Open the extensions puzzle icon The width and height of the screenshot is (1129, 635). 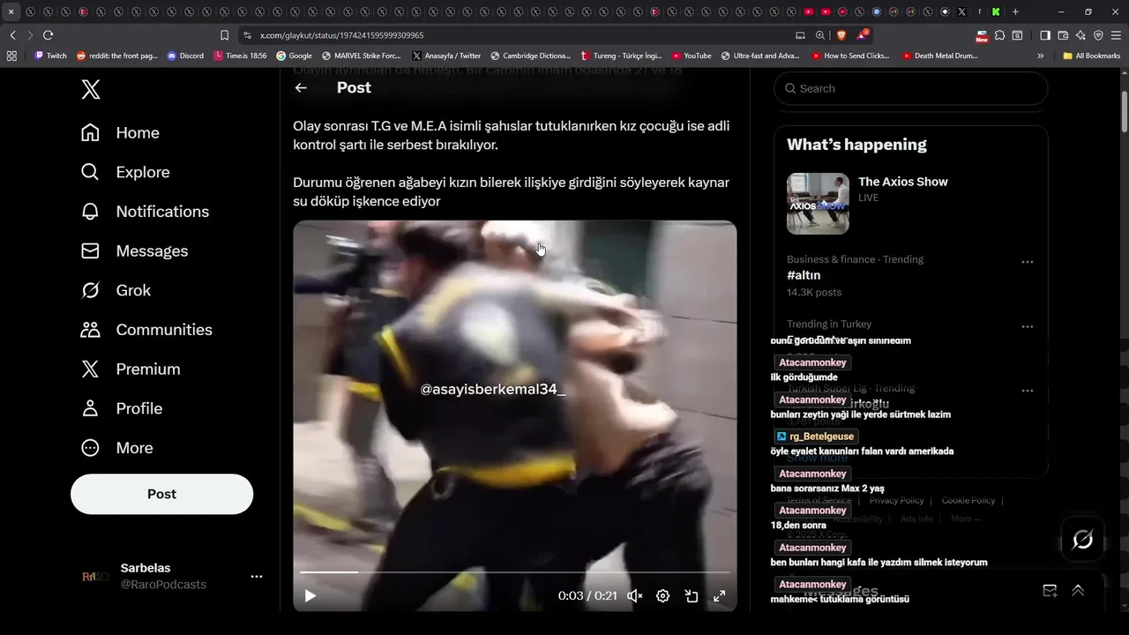click(x=999, y=35)
